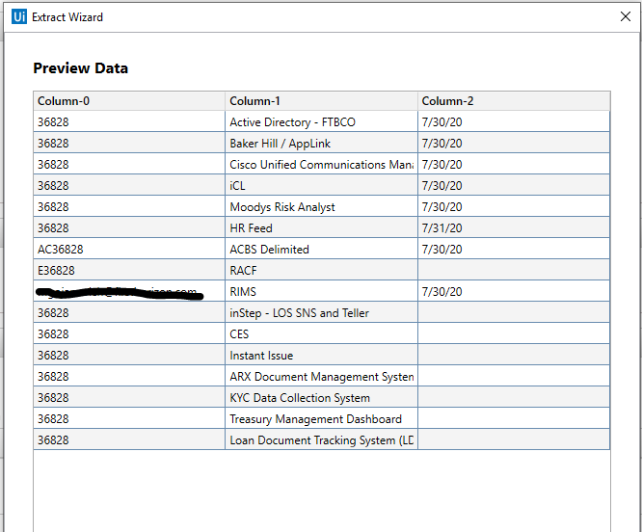Click the 'Baker Hill / AppLink' cell
Image resolution: width=642 pixels, height=532 pixels.
321,144
